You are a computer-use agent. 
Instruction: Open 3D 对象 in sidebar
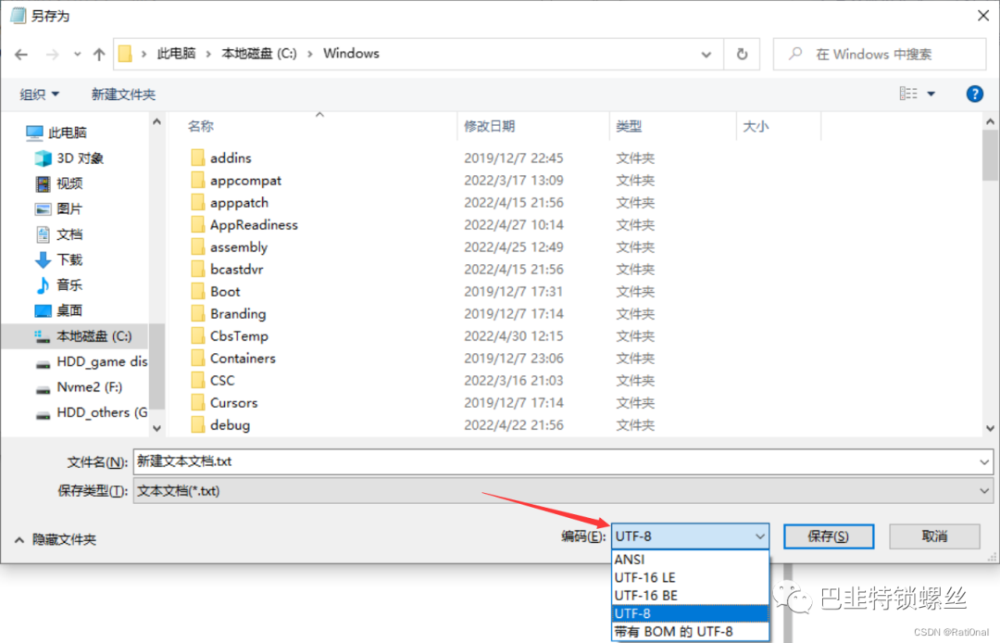pyautogui.click(x=69, y=158)
